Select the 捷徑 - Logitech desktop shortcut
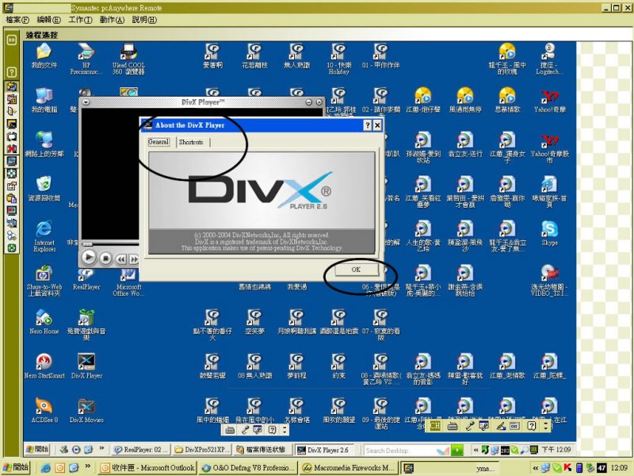 (x=548, y=59)
